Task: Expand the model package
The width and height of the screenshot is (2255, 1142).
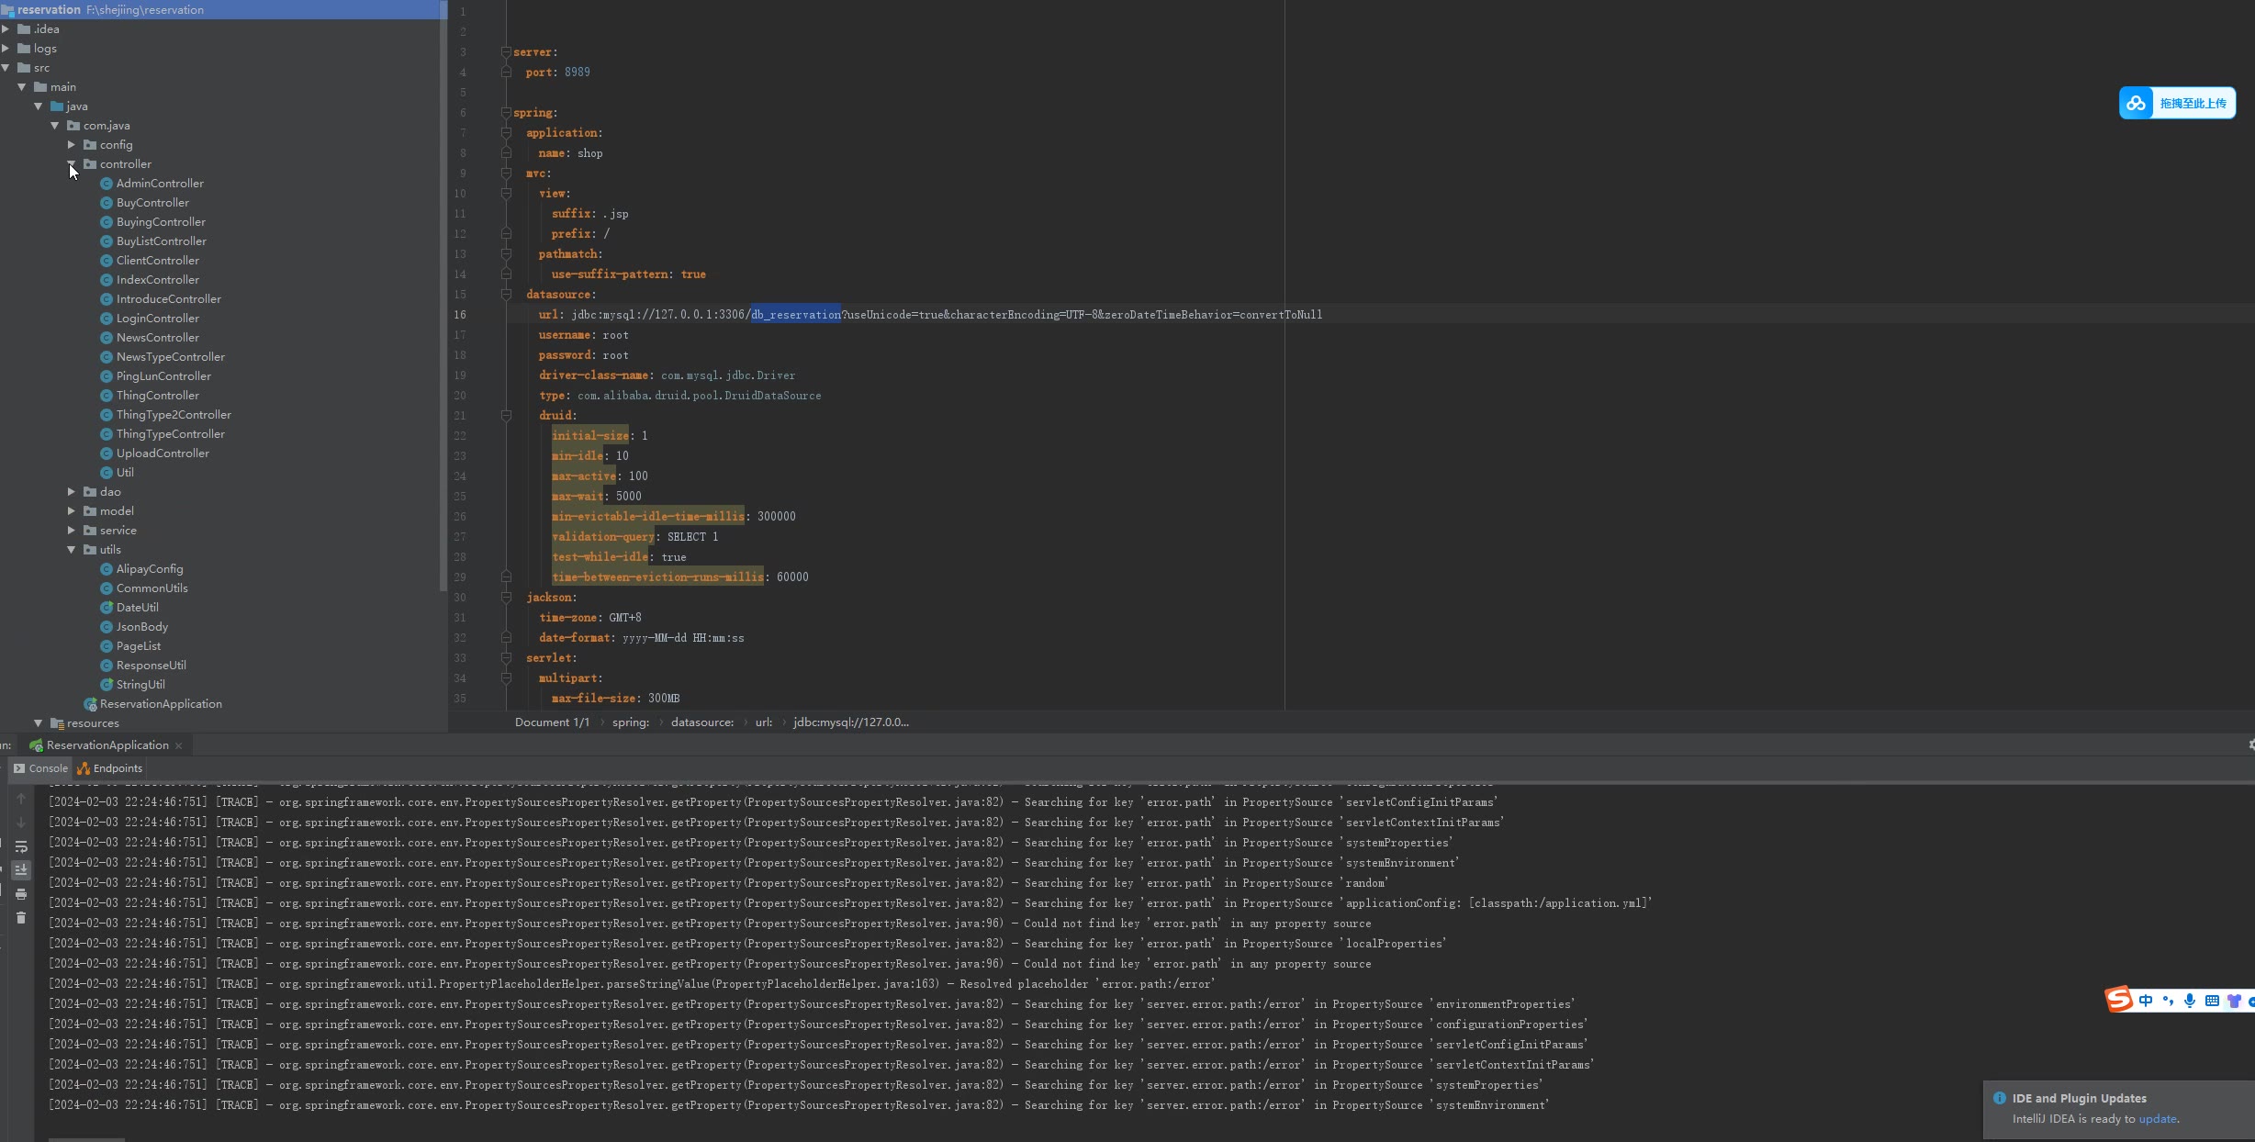Action: coord(71,510)
